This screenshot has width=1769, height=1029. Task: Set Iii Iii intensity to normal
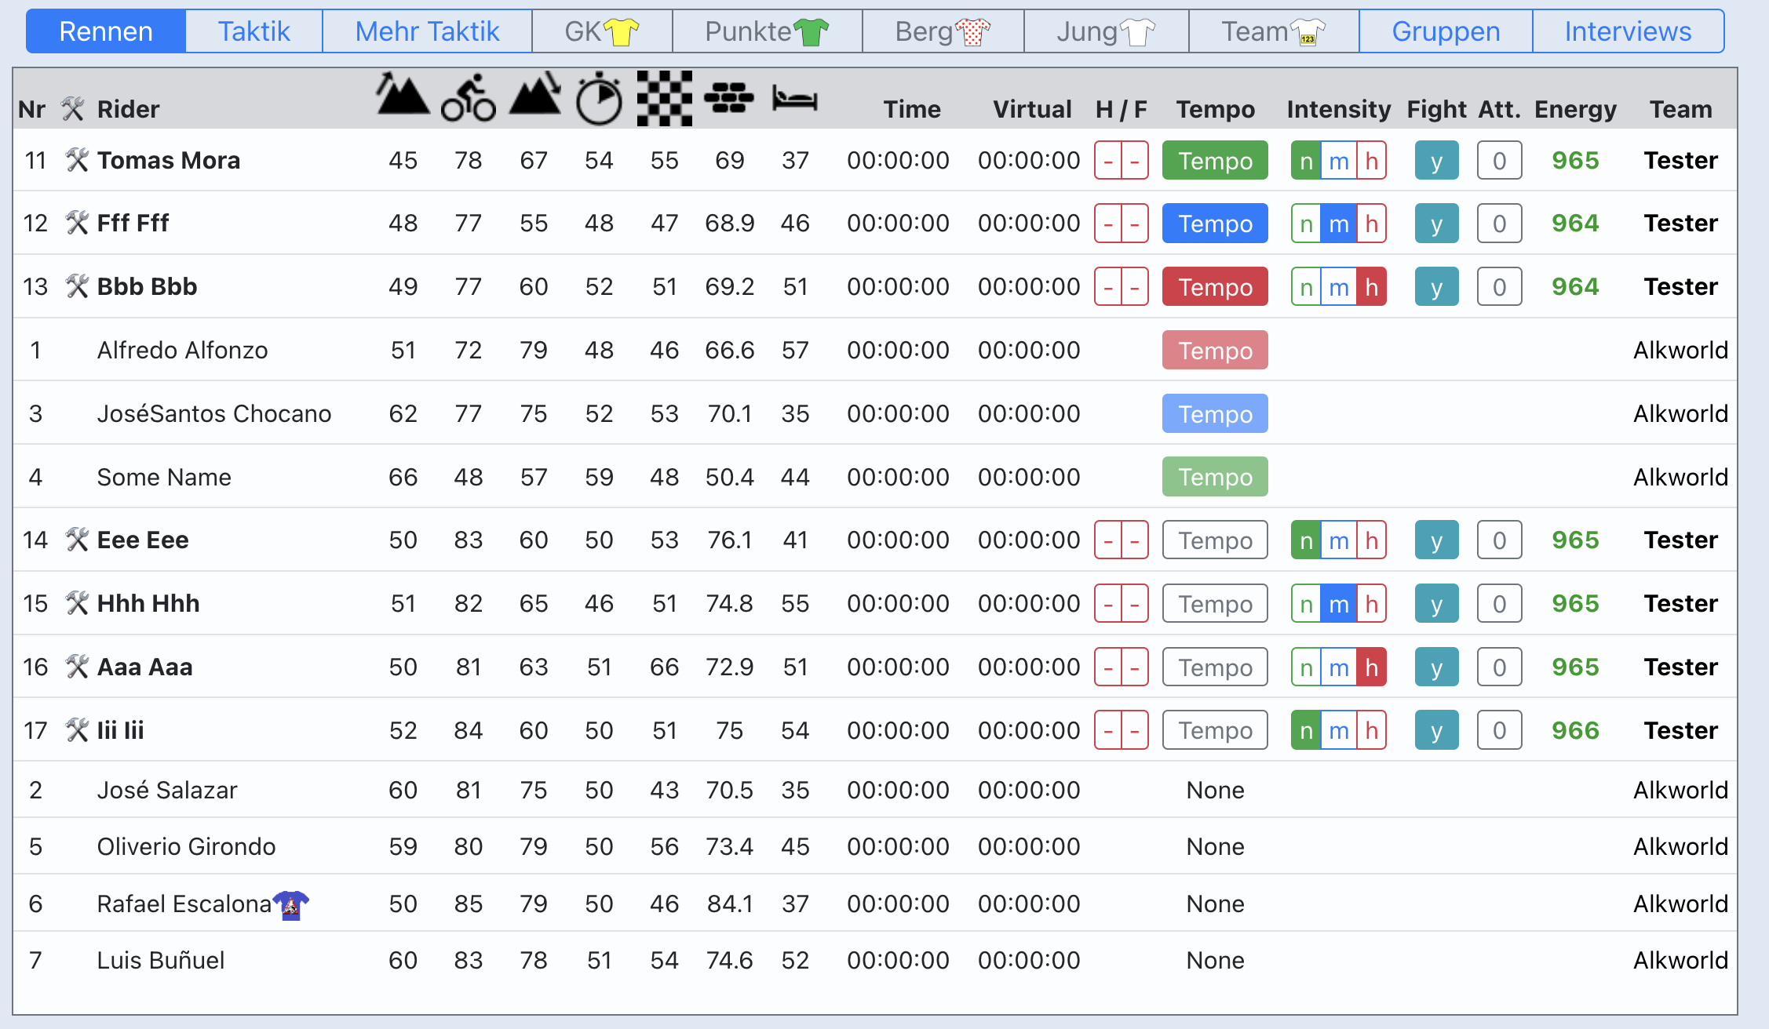tap(1306, 731)
